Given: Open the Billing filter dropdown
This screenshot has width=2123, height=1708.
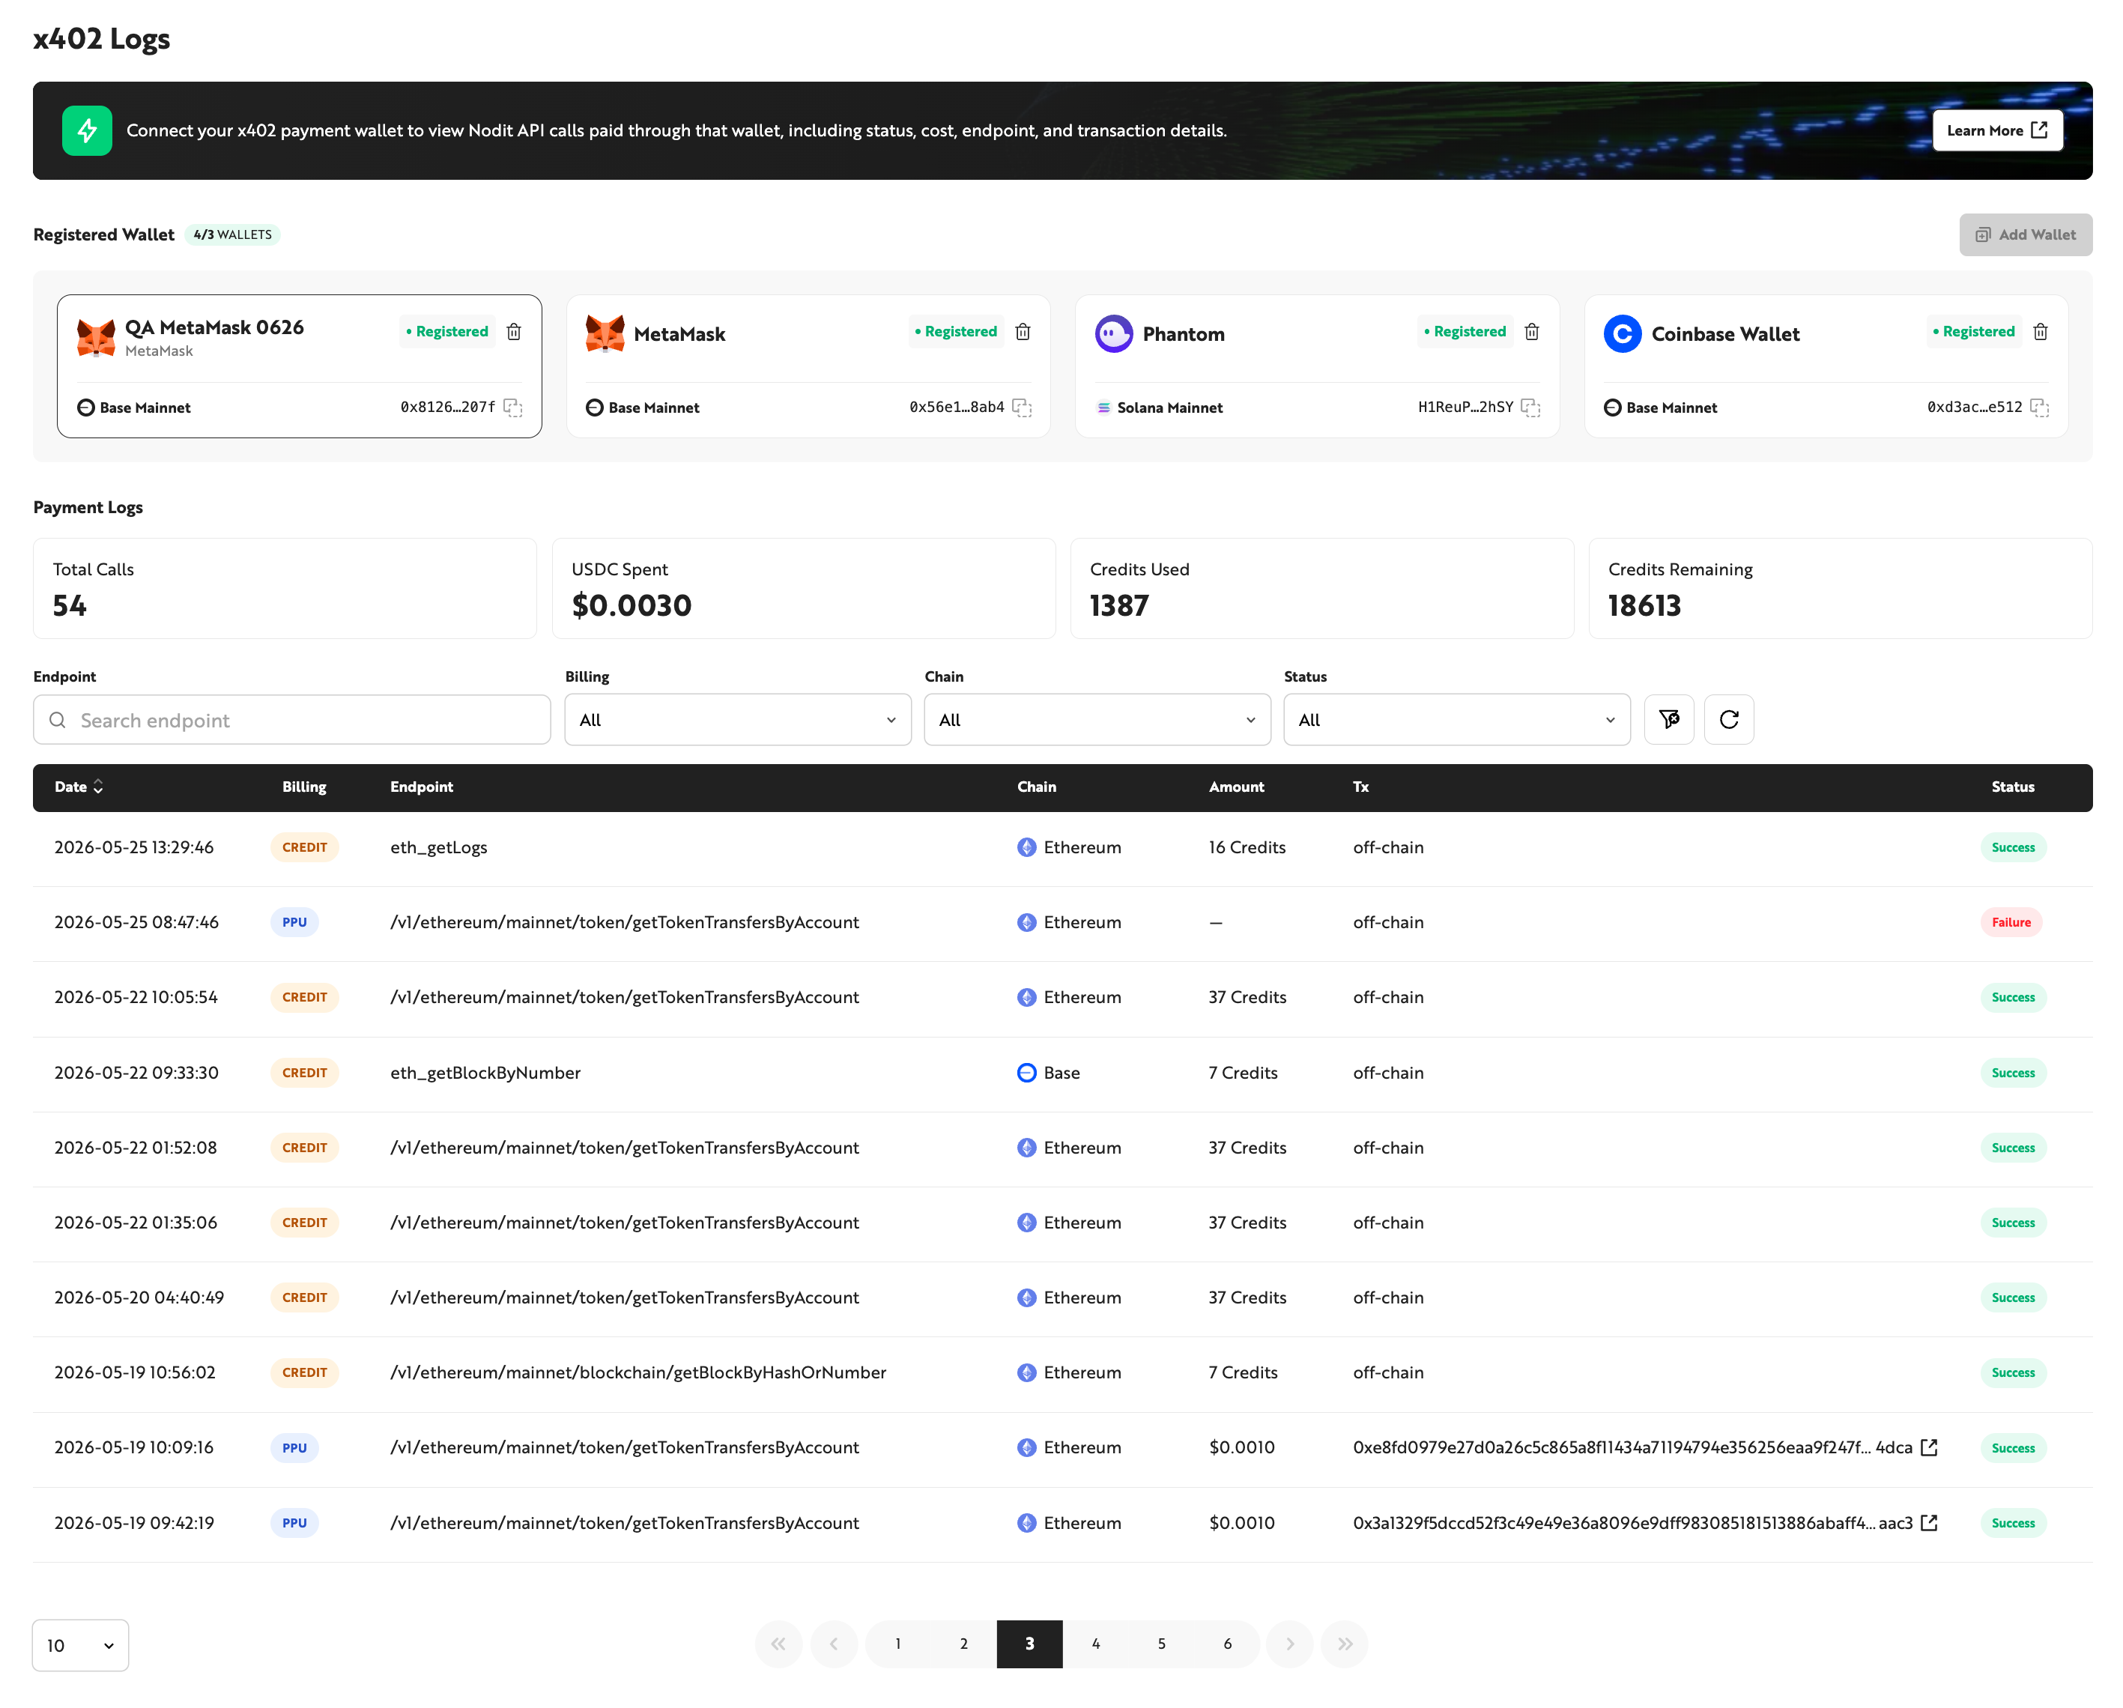Looking at the screenshot, I should pos(738,720).
